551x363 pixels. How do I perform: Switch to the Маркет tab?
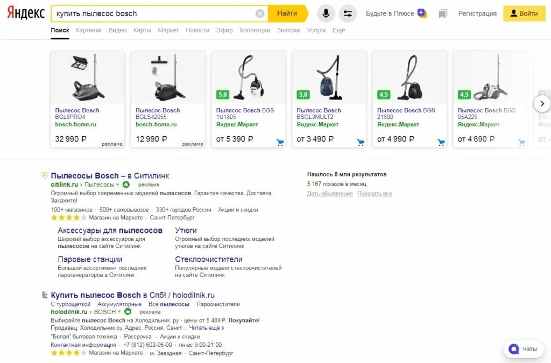pos(168,30)
